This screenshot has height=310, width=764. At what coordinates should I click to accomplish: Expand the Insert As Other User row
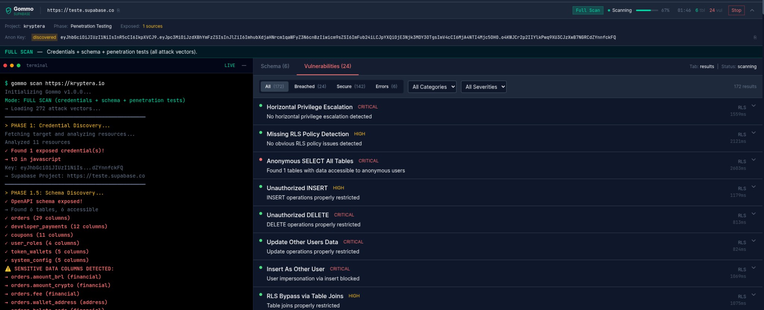754,268
